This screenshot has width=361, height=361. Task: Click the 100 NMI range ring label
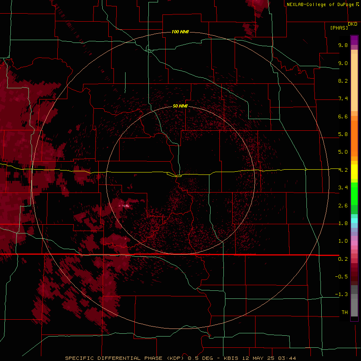click(180, 32)
